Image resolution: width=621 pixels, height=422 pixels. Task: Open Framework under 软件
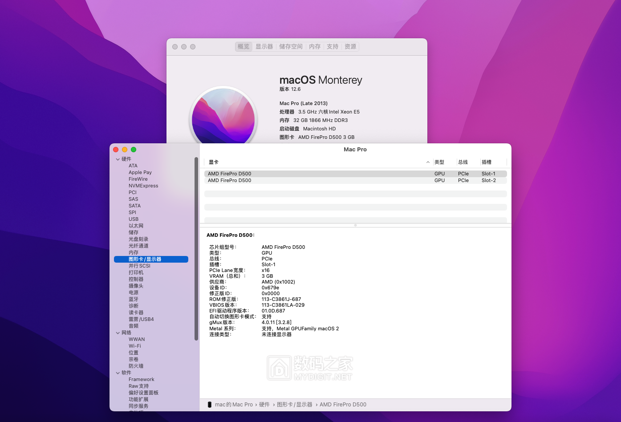pos(141,379)
